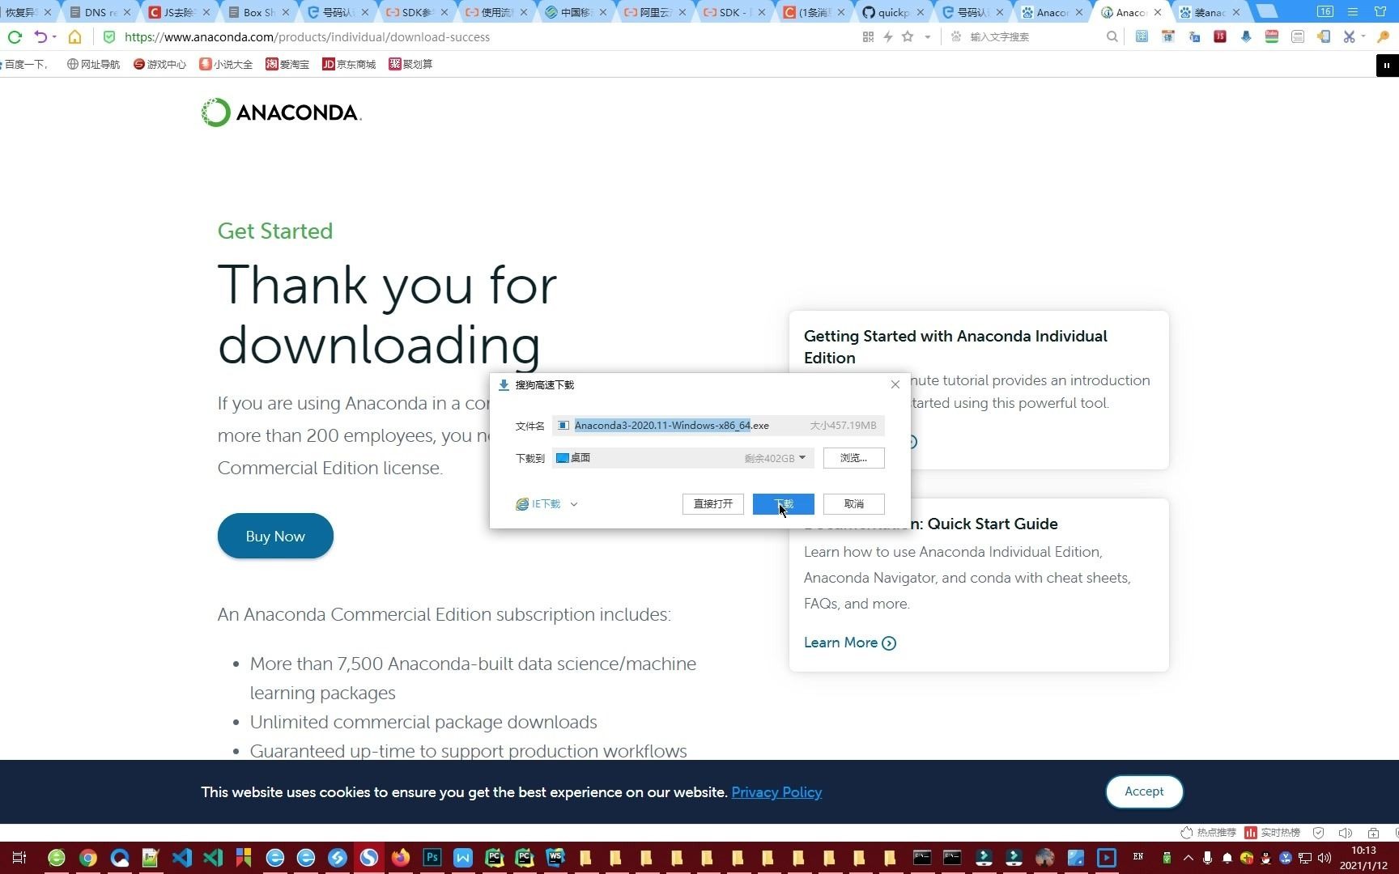Show hidden system tray icons
1399x874 pixels.
(1188, 858)
